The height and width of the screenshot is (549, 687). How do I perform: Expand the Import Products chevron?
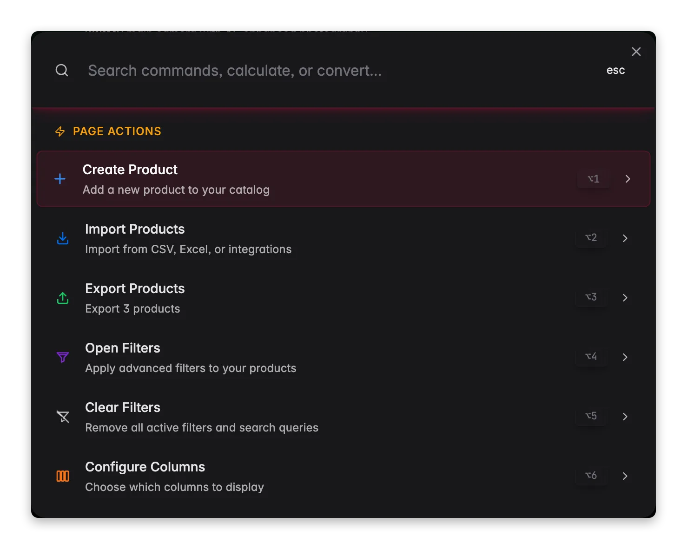coord(625,238)
